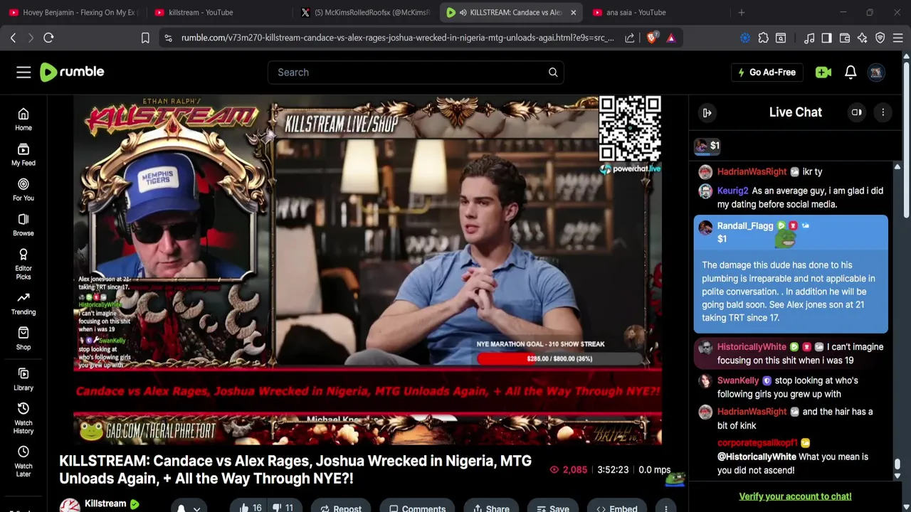Open Browse in the sidebar
This screenshot has height=512, width=911.
(23, 225)
